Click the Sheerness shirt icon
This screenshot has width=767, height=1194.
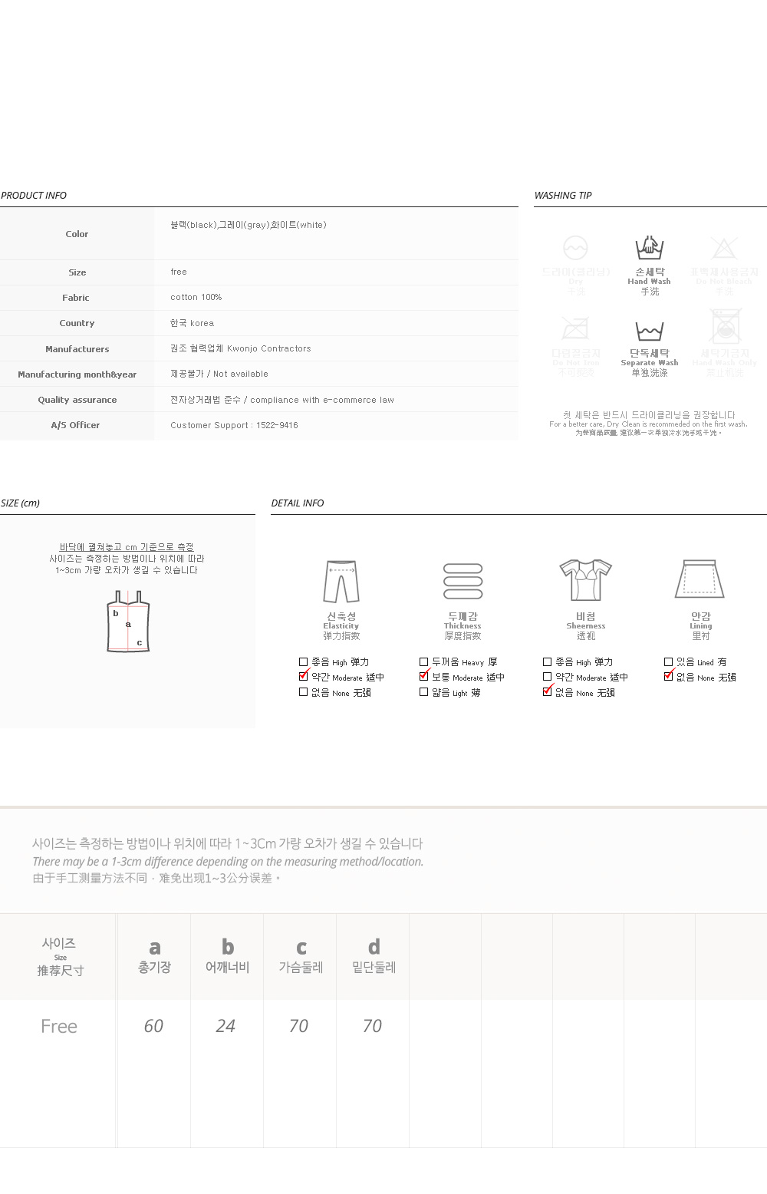pos(585,580)
